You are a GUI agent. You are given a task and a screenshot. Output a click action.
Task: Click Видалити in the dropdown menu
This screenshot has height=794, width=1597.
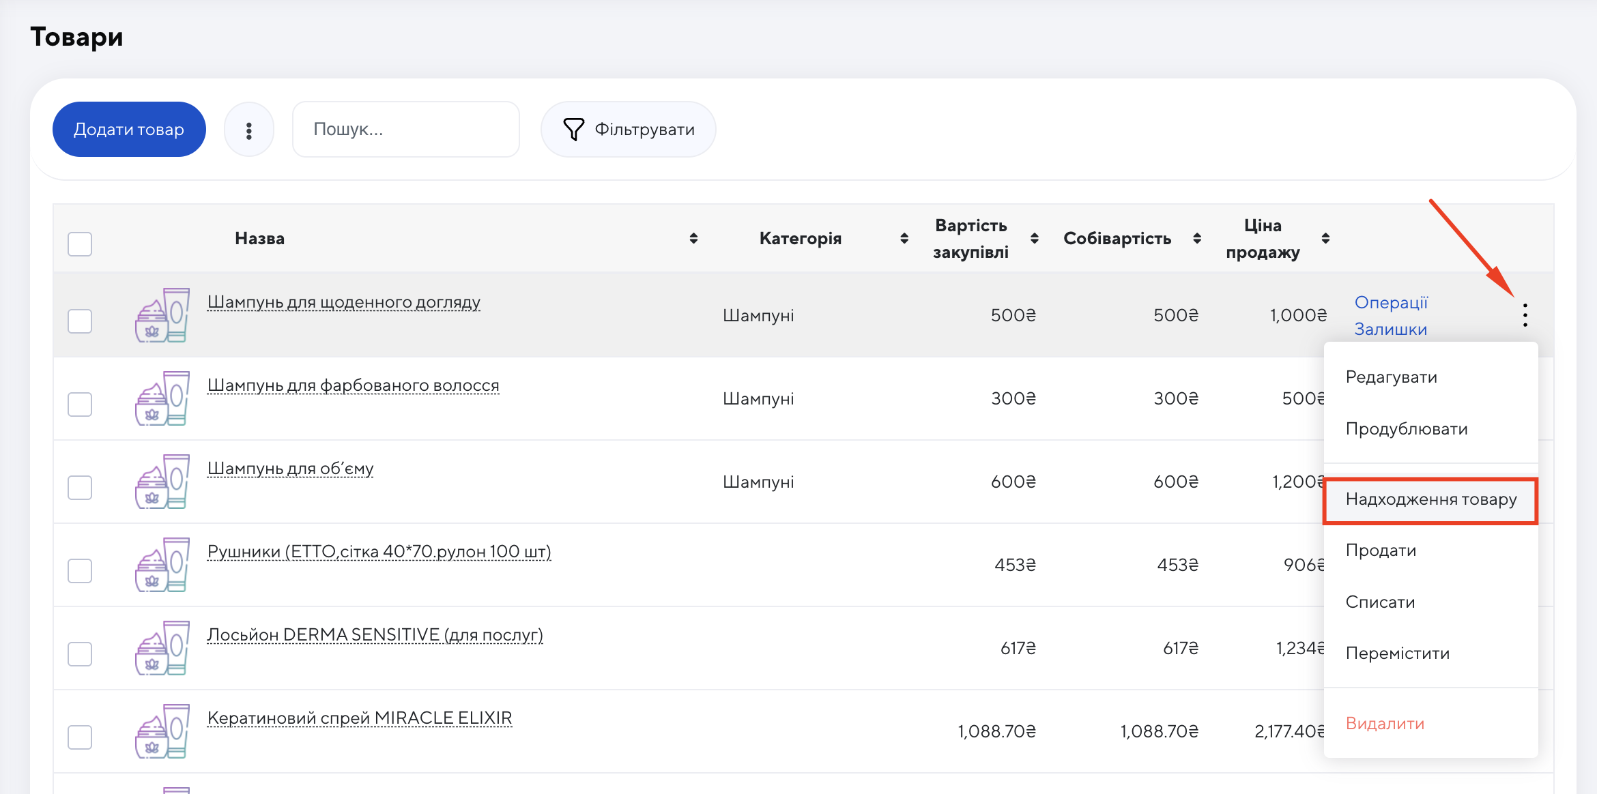click(1385, 724)
